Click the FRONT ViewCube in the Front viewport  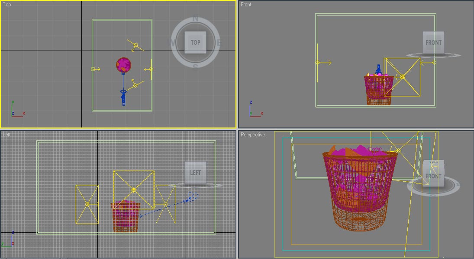tap(433, 42)
